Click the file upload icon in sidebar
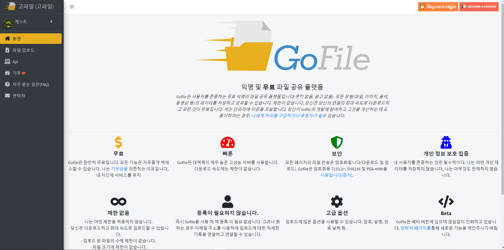Viewport: 504px width, 250px height. [7, 50]
